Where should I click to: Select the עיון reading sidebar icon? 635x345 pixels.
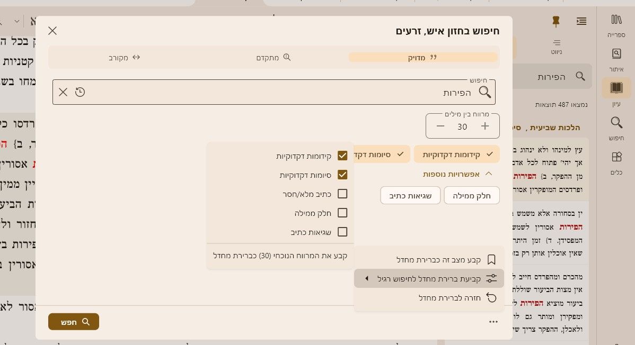pos(616,93)
